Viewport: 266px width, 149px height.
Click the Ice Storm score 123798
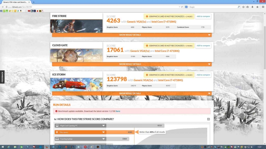[x=117, y=79]
